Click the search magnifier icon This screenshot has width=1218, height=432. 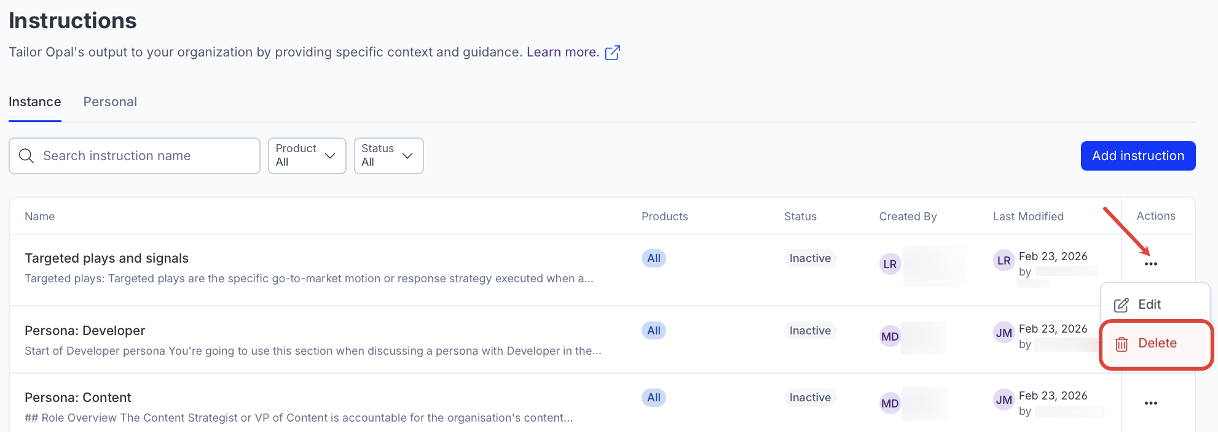26,156
